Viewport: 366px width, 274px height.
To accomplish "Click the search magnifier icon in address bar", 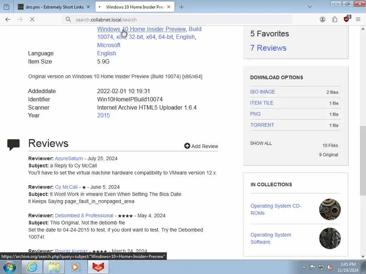I will pyautogui.click(x=68, y=20).
